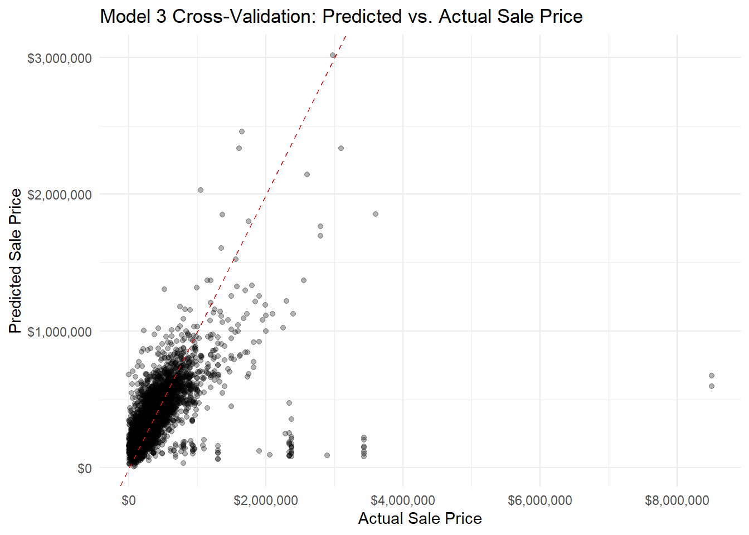Viewport: 749px width, 535px height.
Task: Click the data point at $2.6M actual, $2.15M predicted
Action: pos(307,174)
